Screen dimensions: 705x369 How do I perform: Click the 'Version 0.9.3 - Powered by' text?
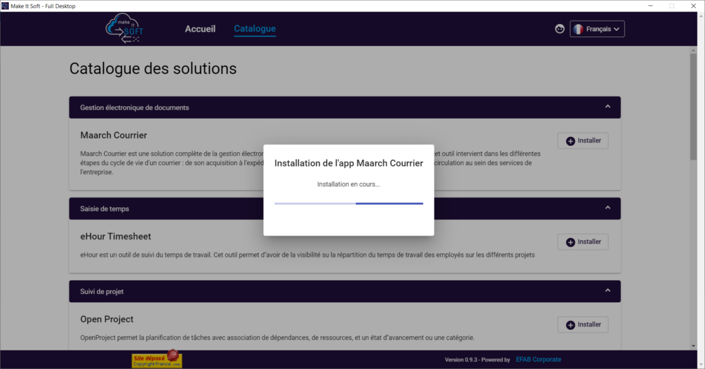[x=477, y=359]
